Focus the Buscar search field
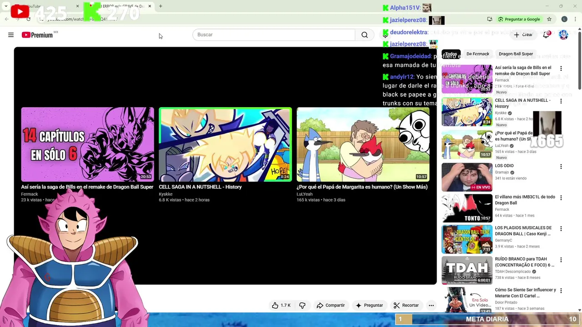This screenshot has height=327, width=582. 274,35
